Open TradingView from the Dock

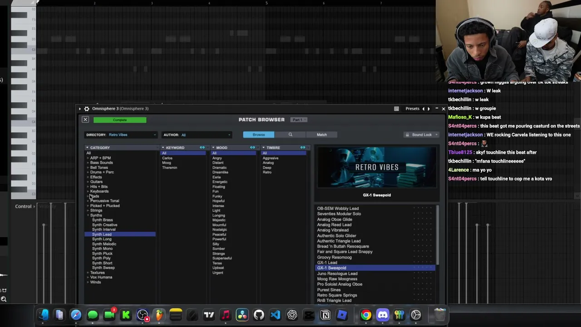(209, 315)
